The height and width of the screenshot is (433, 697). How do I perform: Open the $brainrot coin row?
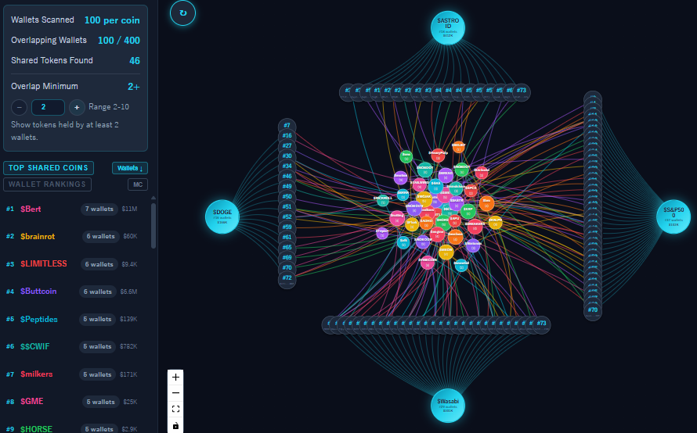[75, 237]
